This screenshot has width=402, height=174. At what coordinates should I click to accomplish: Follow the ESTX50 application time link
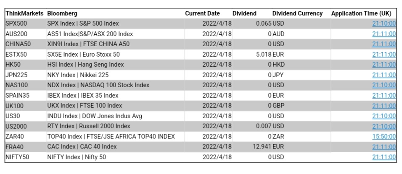pos(383,55)
